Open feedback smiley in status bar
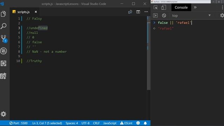Image resolution: width=224 pixels, height=126 pixels. (x=138, y=123)
